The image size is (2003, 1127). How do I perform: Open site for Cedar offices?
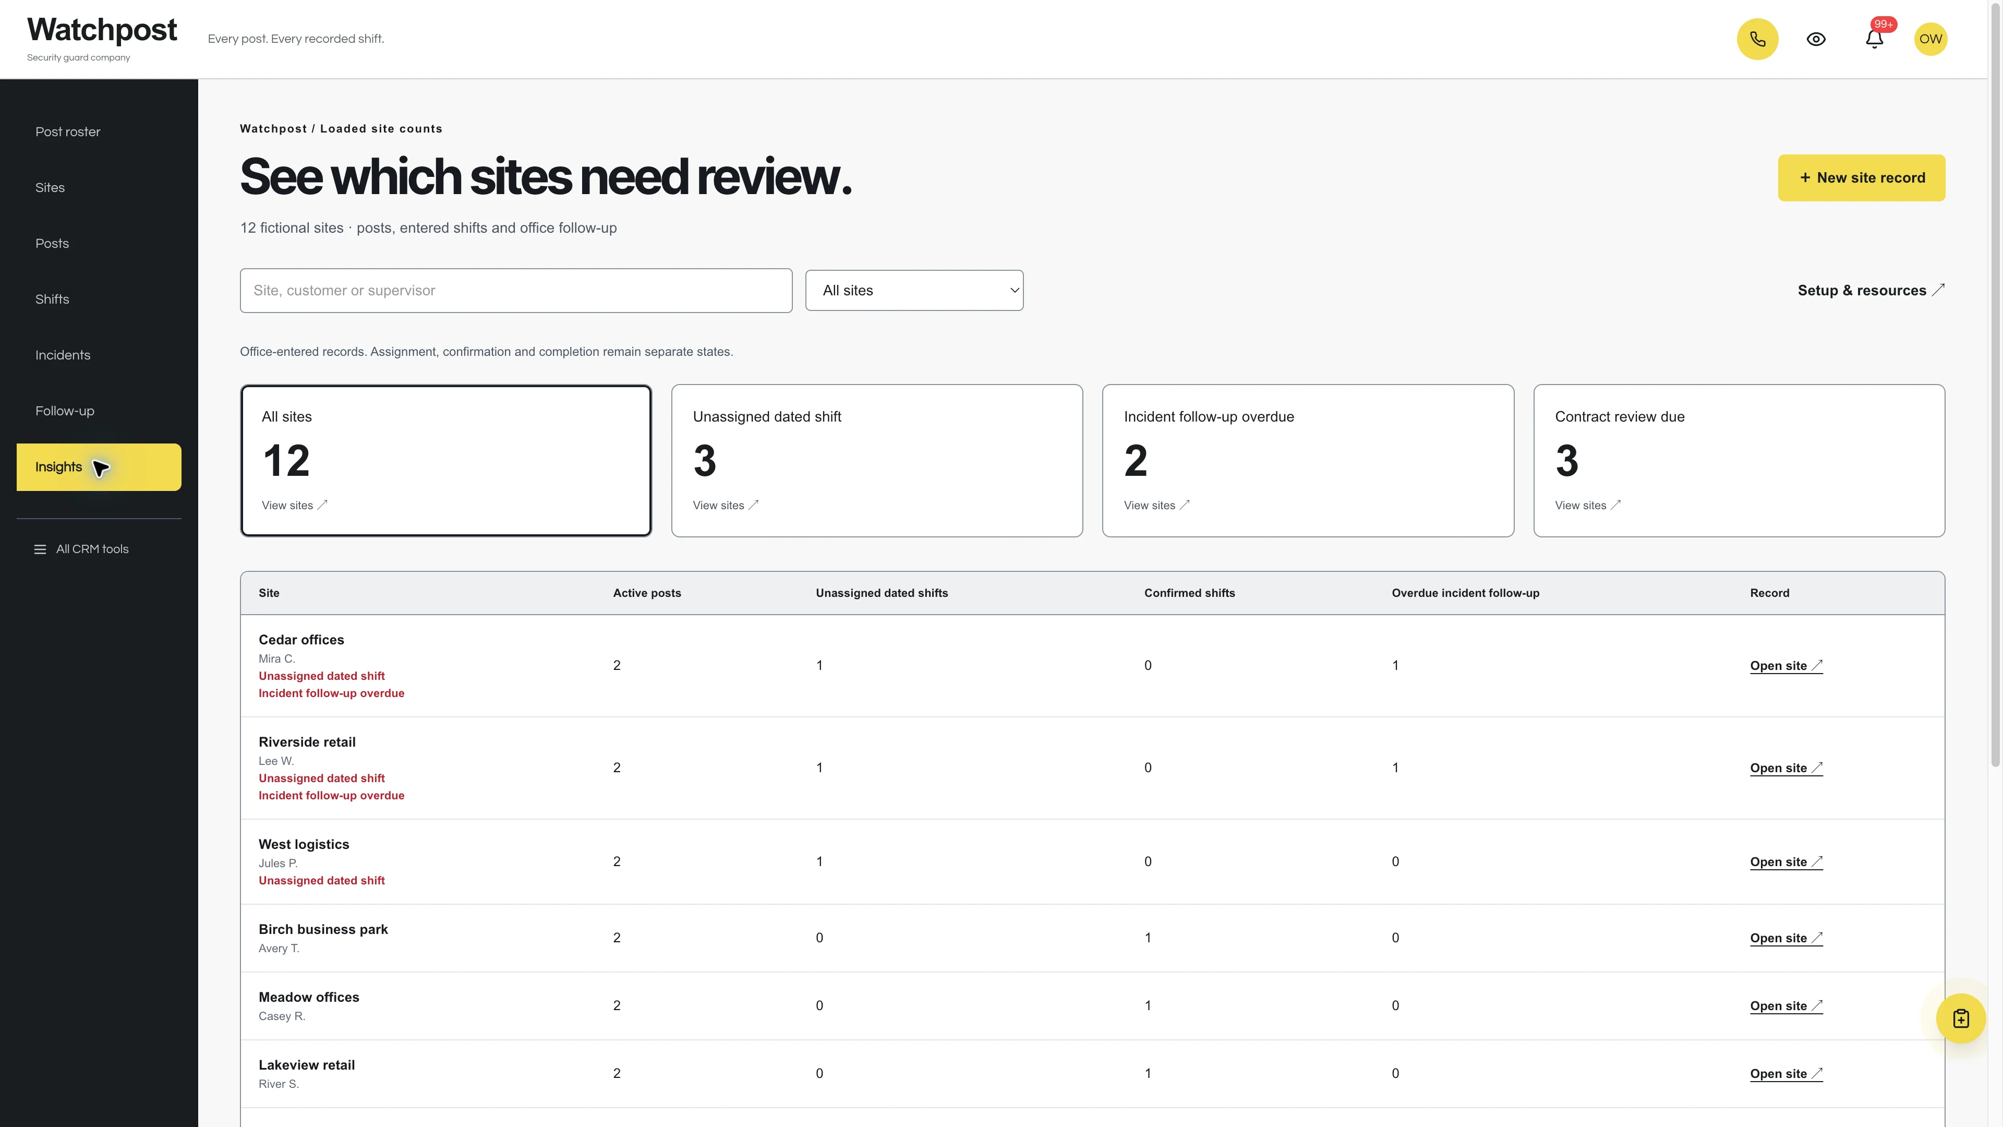click(1786, 666)
